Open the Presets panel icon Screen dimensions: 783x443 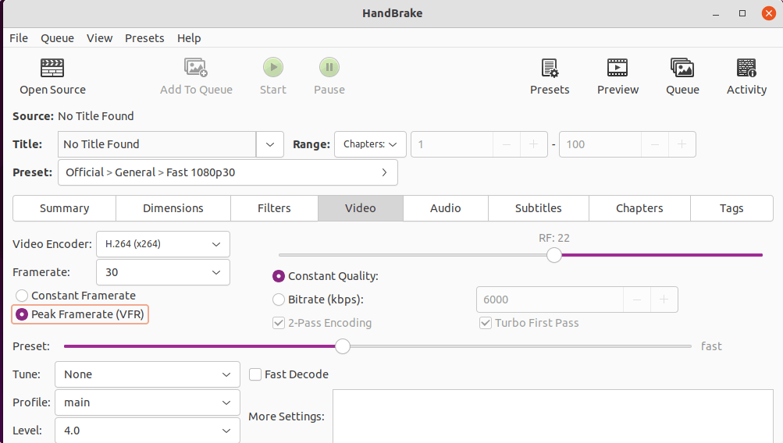pos(550,68)
